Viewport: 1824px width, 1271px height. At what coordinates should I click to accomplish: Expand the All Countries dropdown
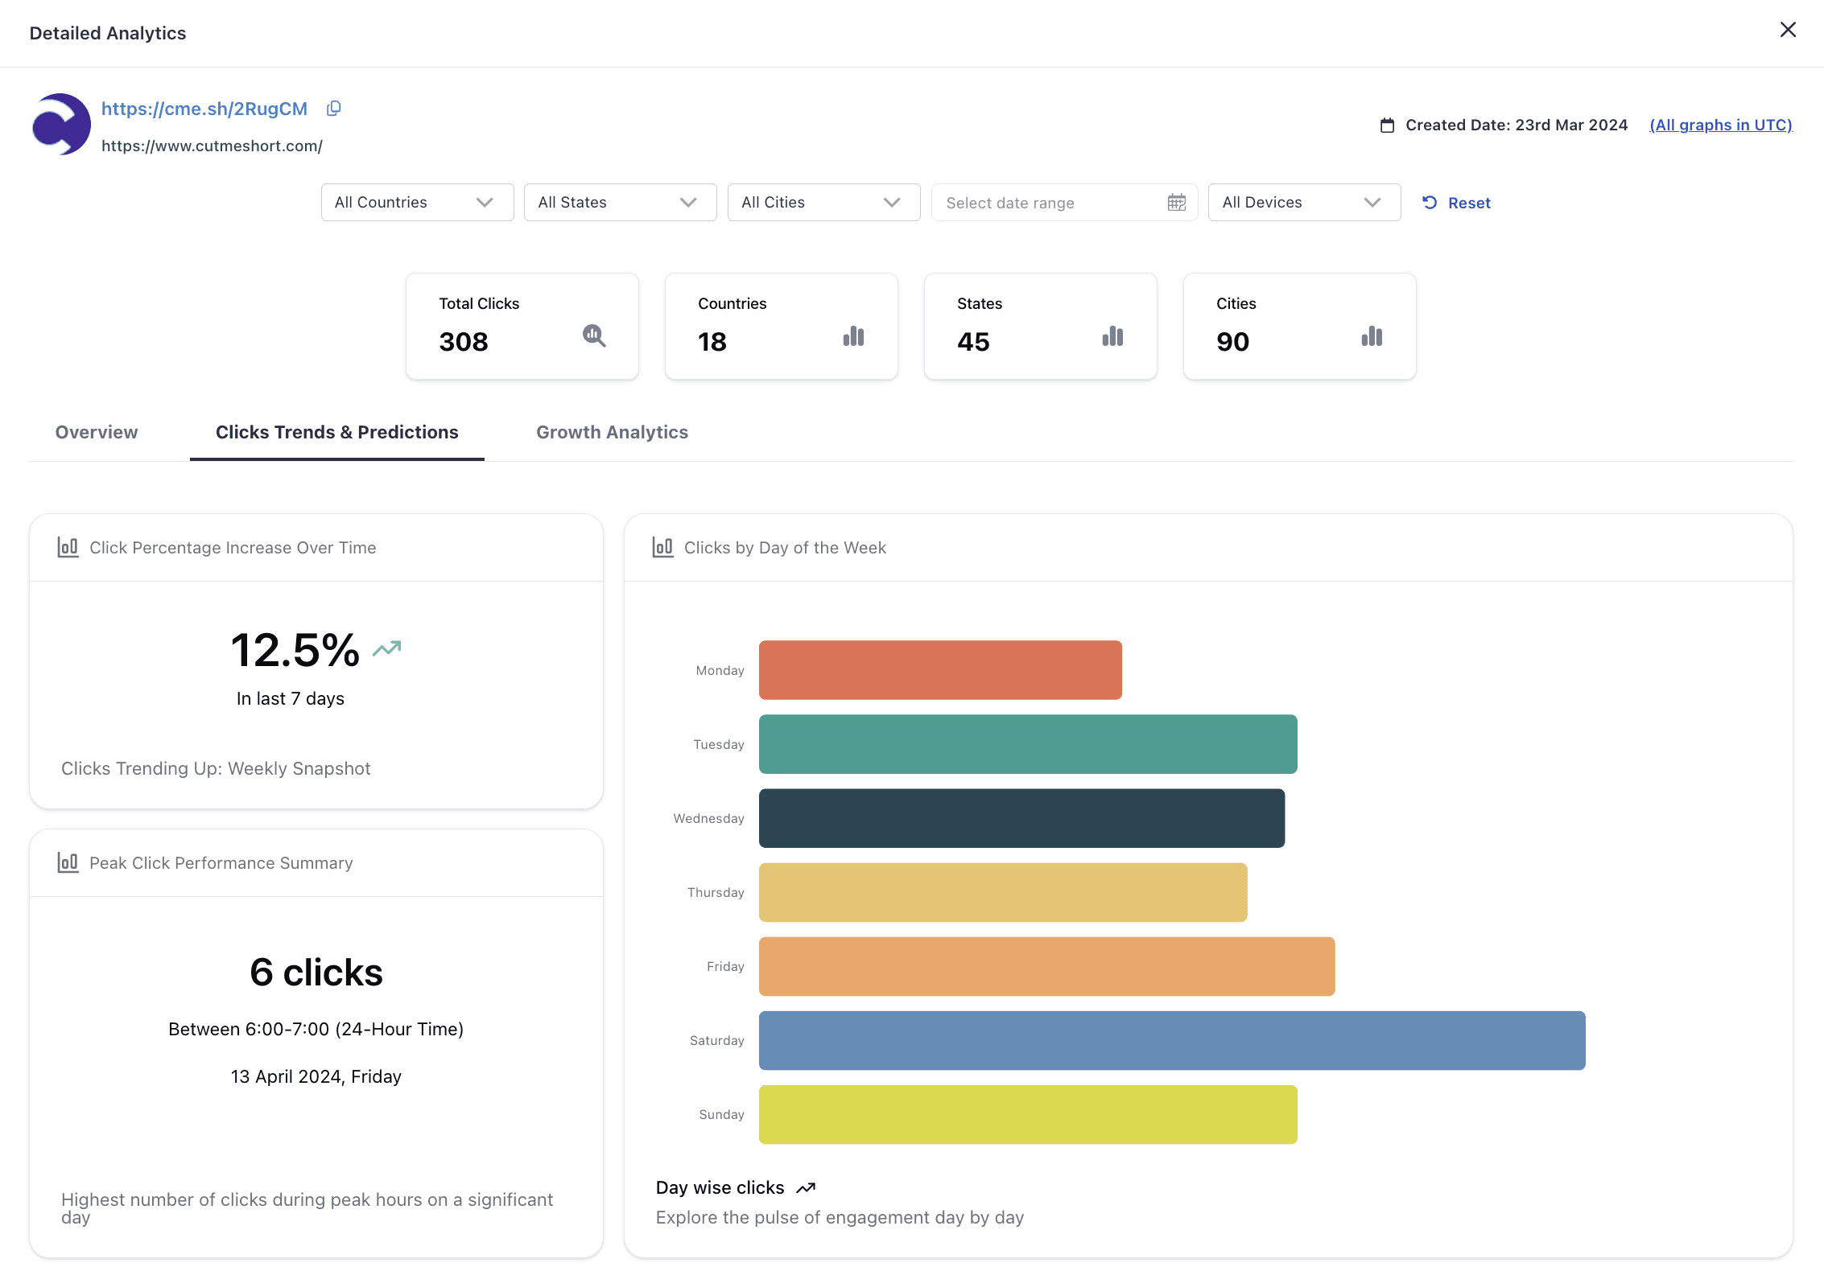tap(417, 203)
